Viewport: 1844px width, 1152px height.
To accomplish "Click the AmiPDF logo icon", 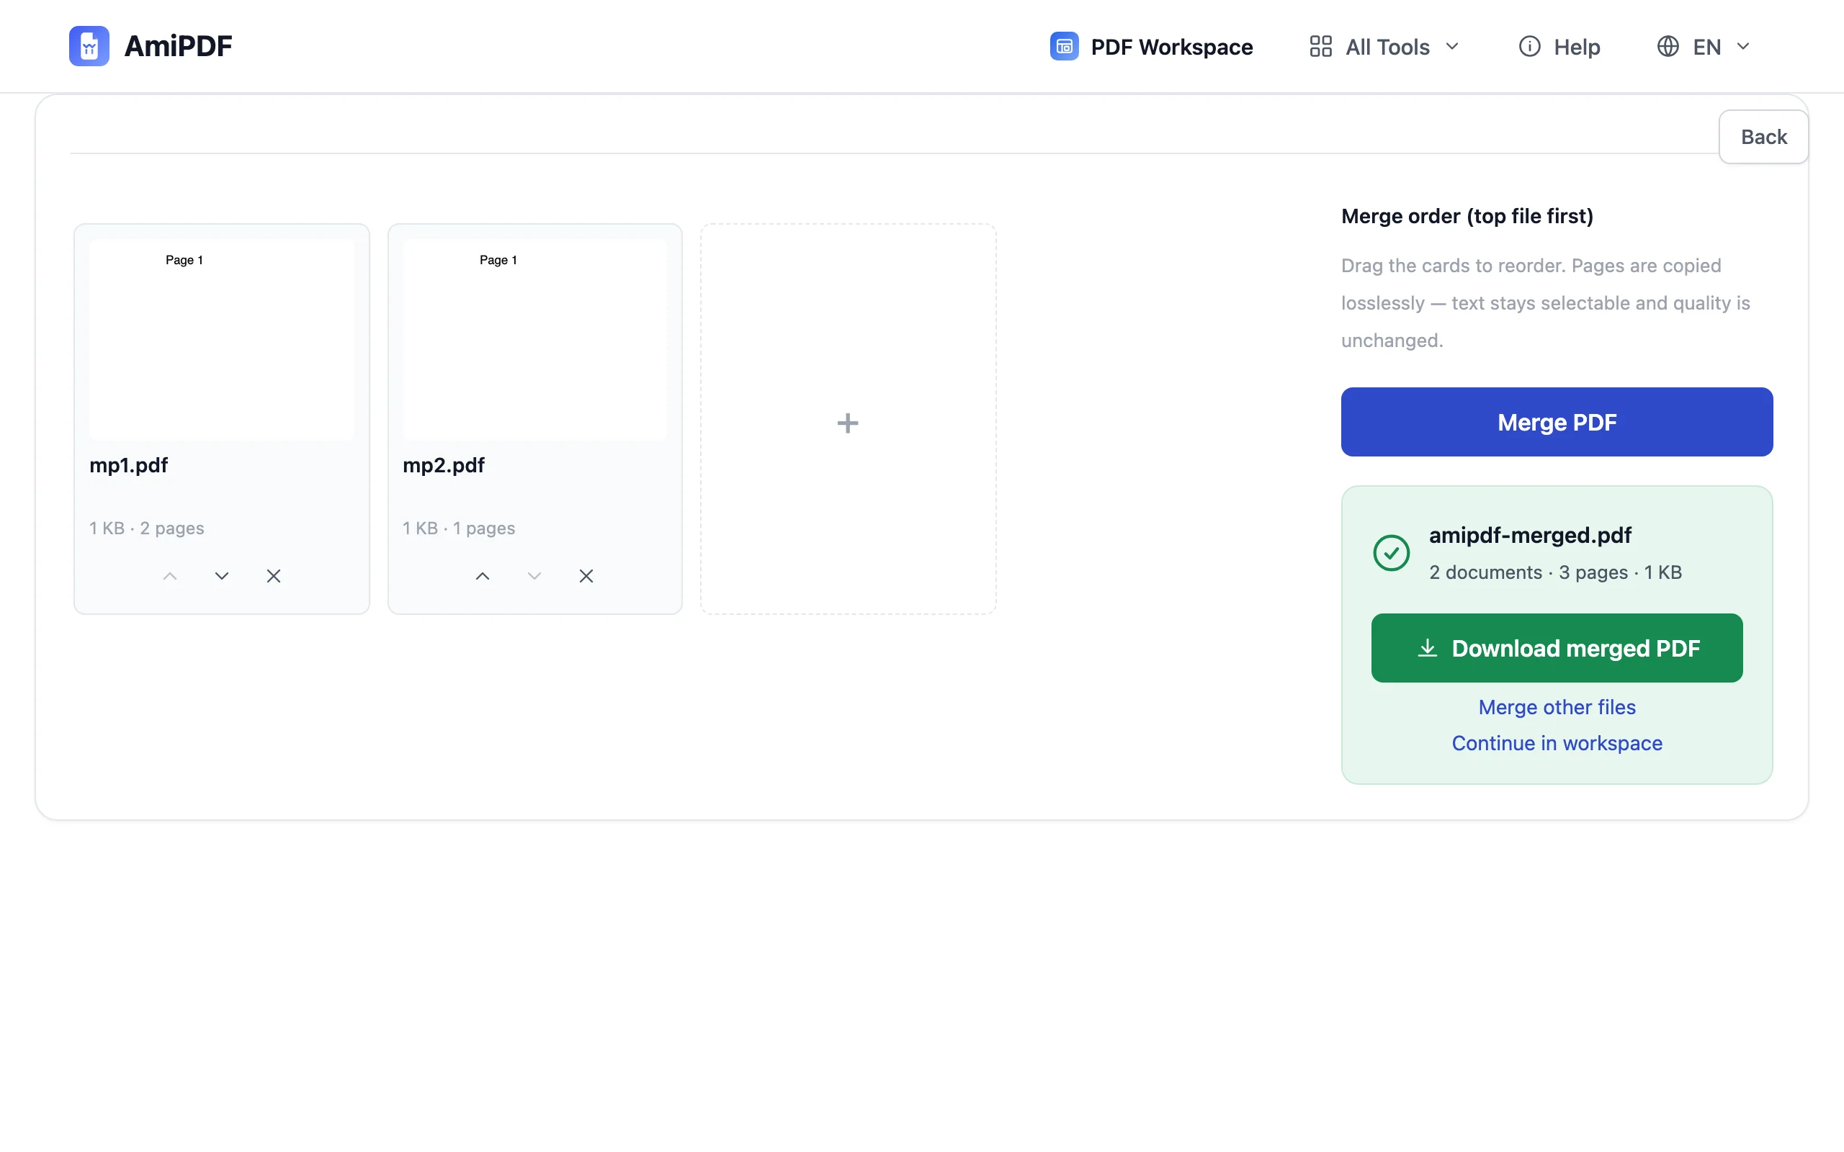I will (x=89, y=45).
